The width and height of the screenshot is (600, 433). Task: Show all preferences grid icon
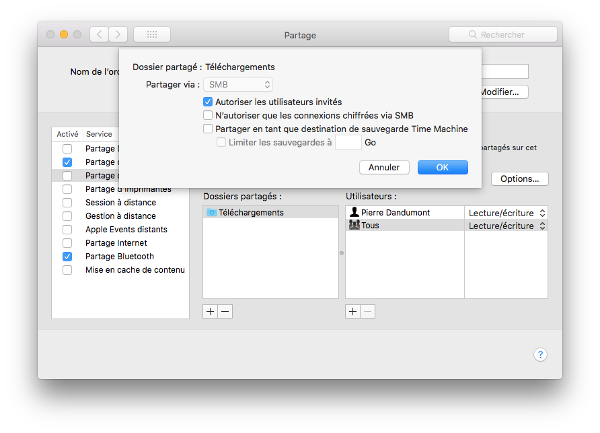(x=152, y=34)
